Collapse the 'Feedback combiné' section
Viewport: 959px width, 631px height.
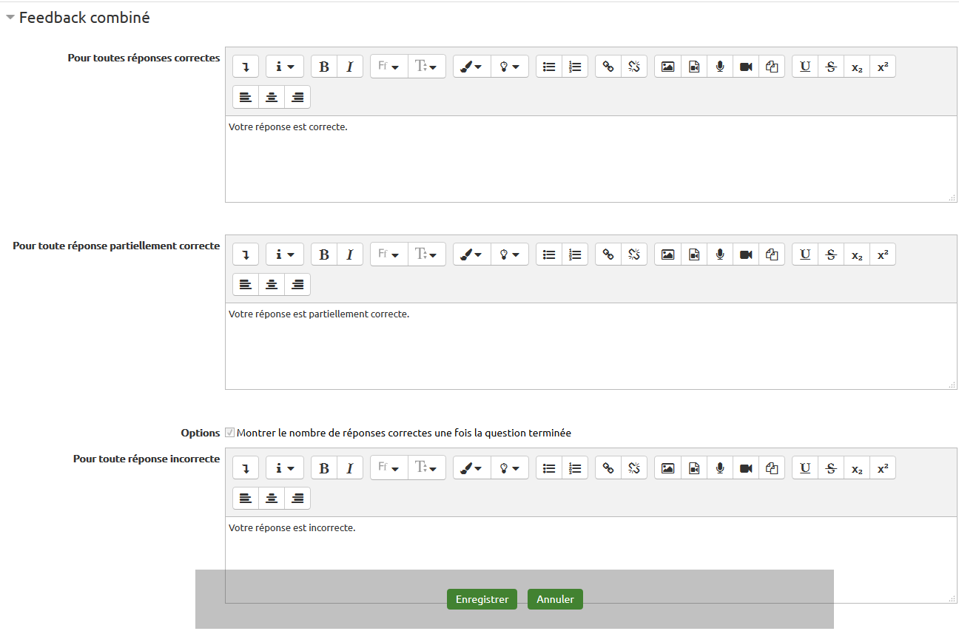[x=10, y=18]
